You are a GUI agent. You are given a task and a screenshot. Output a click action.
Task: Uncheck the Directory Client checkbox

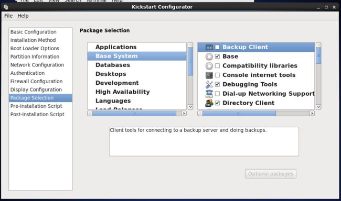[x=217, y=103]
